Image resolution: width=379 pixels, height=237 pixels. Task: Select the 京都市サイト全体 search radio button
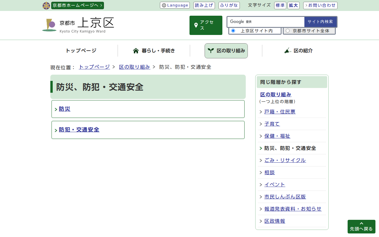coord(288,31)
